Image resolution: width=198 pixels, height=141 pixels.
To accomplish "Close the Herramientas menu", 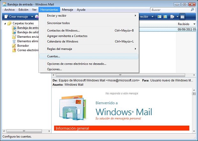I will point(49,10).
